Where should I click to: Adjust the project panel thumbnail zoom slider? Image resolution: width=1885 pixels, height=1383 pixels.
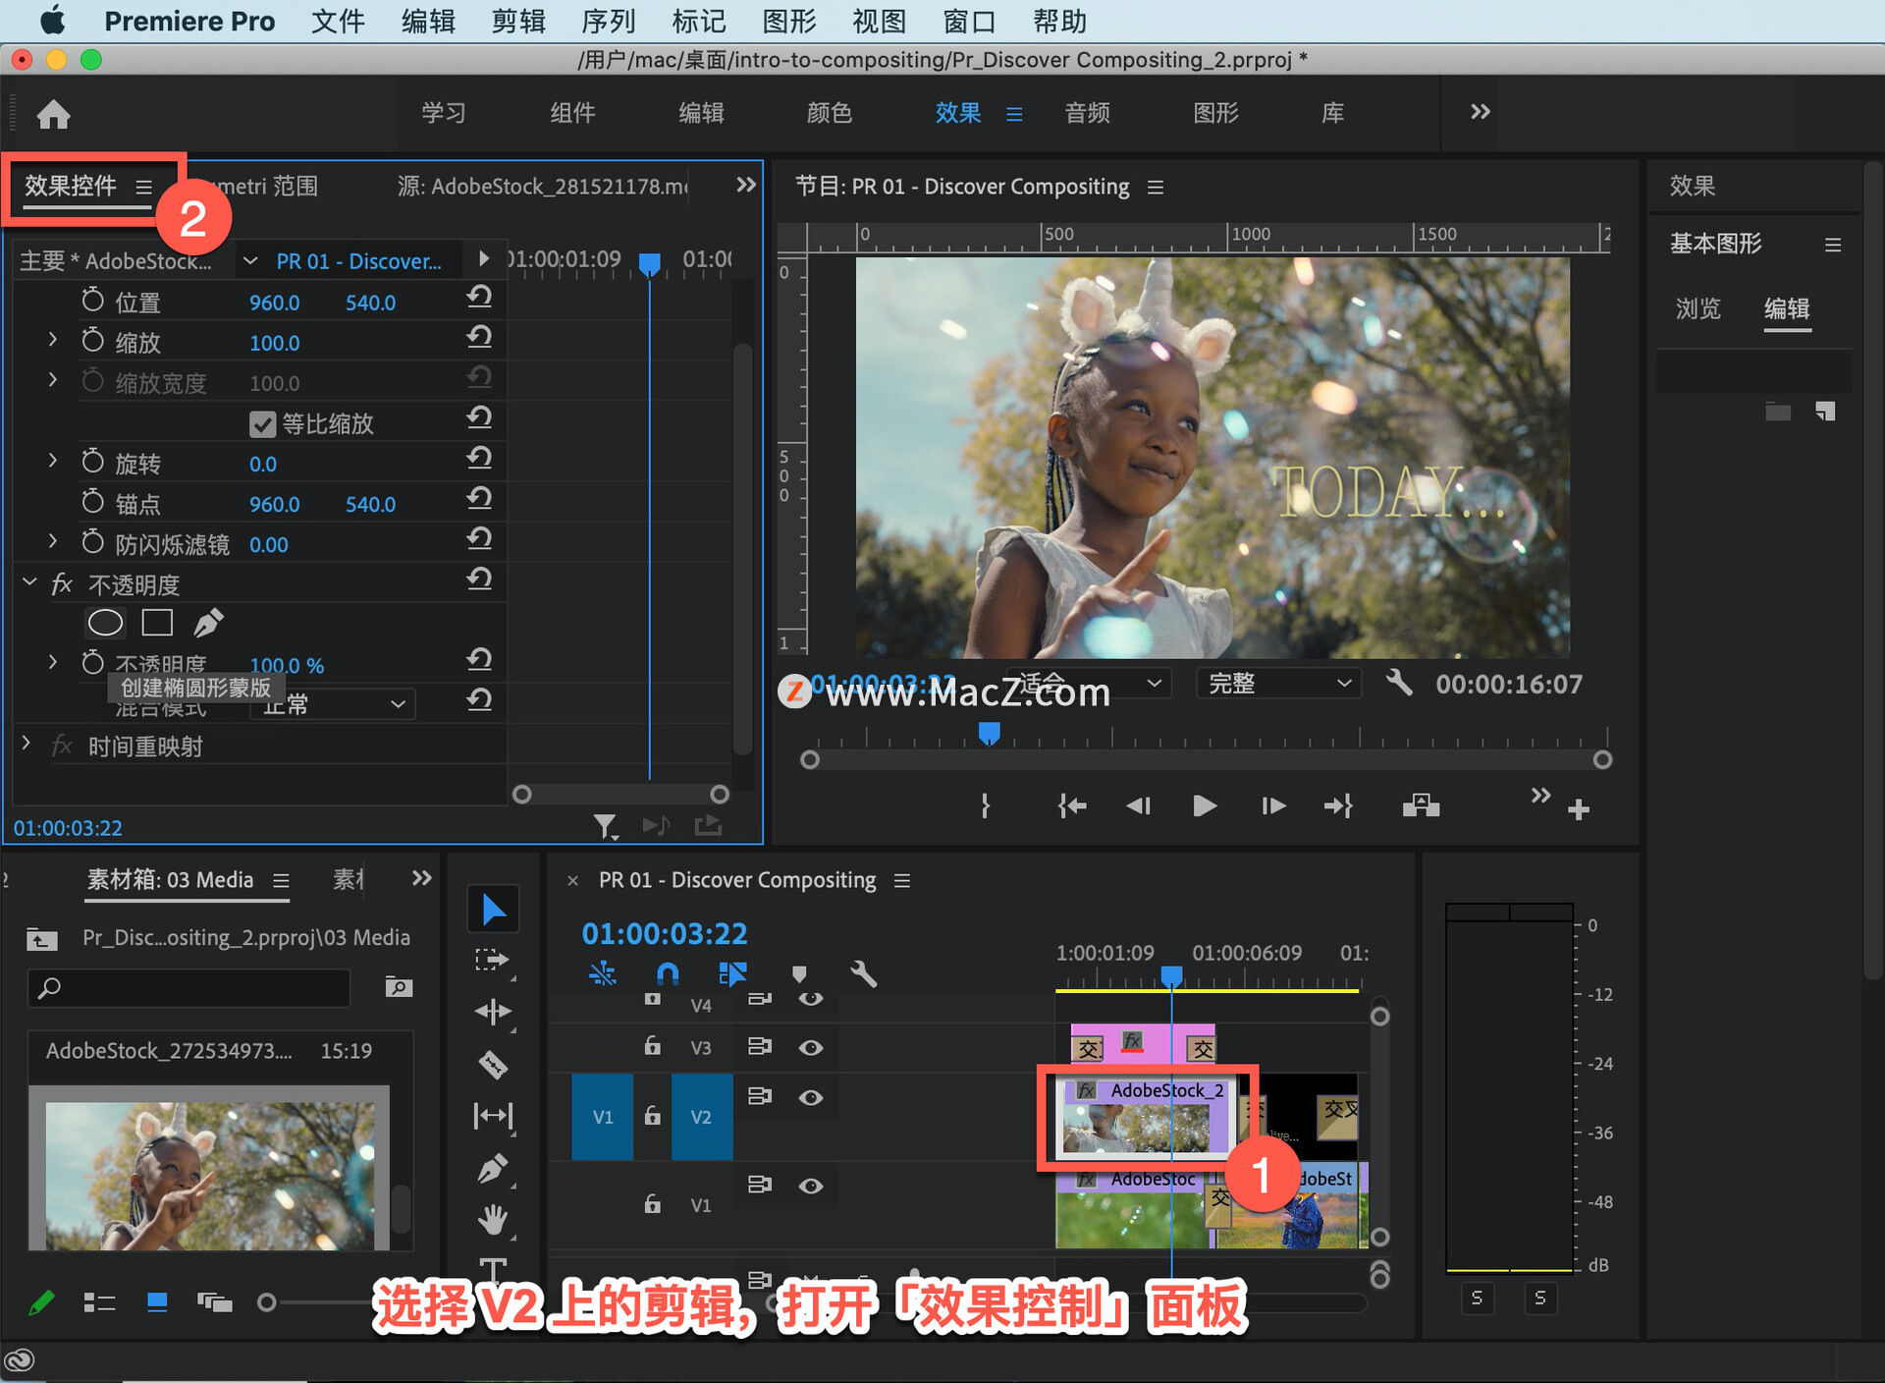pyautogui.click(x=266, y=1302)
